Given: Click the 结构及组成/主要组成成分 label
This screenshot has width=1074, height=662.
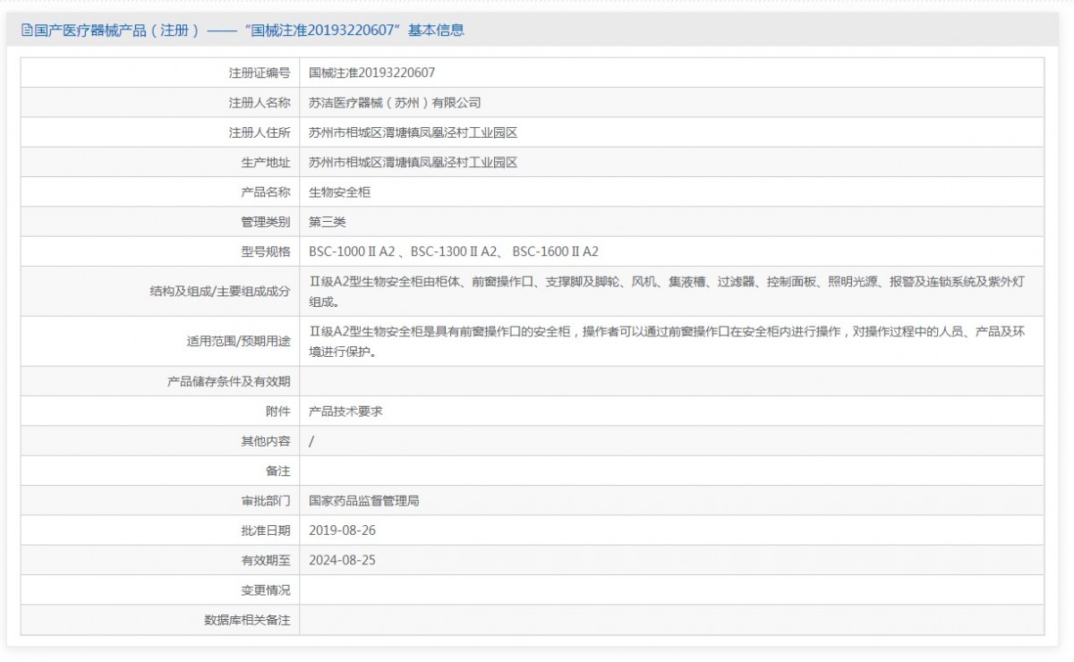Looking at the screenshot, I should (x=220, y=291).
